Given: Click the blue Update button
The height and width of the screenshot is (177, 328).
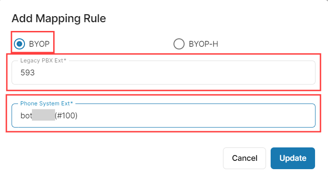Looking at the screenshot, I should point(293,158).
